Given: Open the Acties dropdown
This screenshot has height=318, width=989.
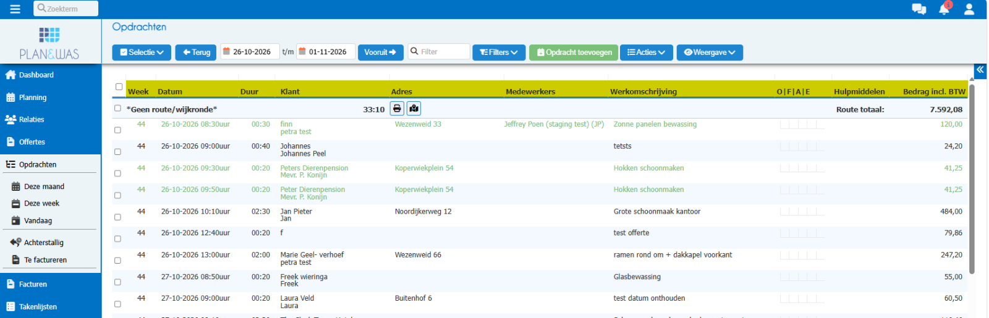Looking at the screenshot, I should tap(647, 52).
